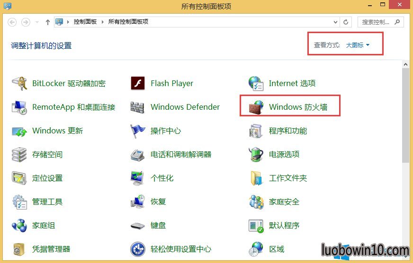Click the 操作中心 link text
Viewport: 413px width, 263px height.
[166, 131]
